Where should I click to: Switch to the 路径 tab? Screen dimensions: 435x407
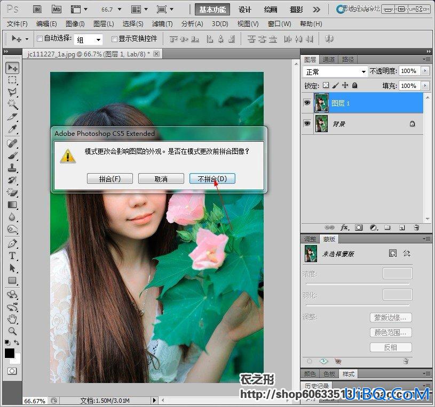coord(347,60)
